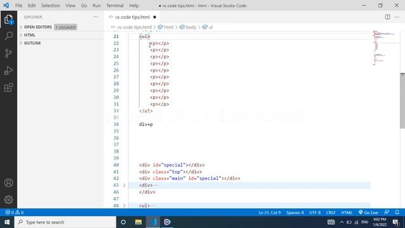Image resolution: width=405 pixels, height=228 pixels.
Task: Open File Explorer from taskbar
Action: pos(138,222)
